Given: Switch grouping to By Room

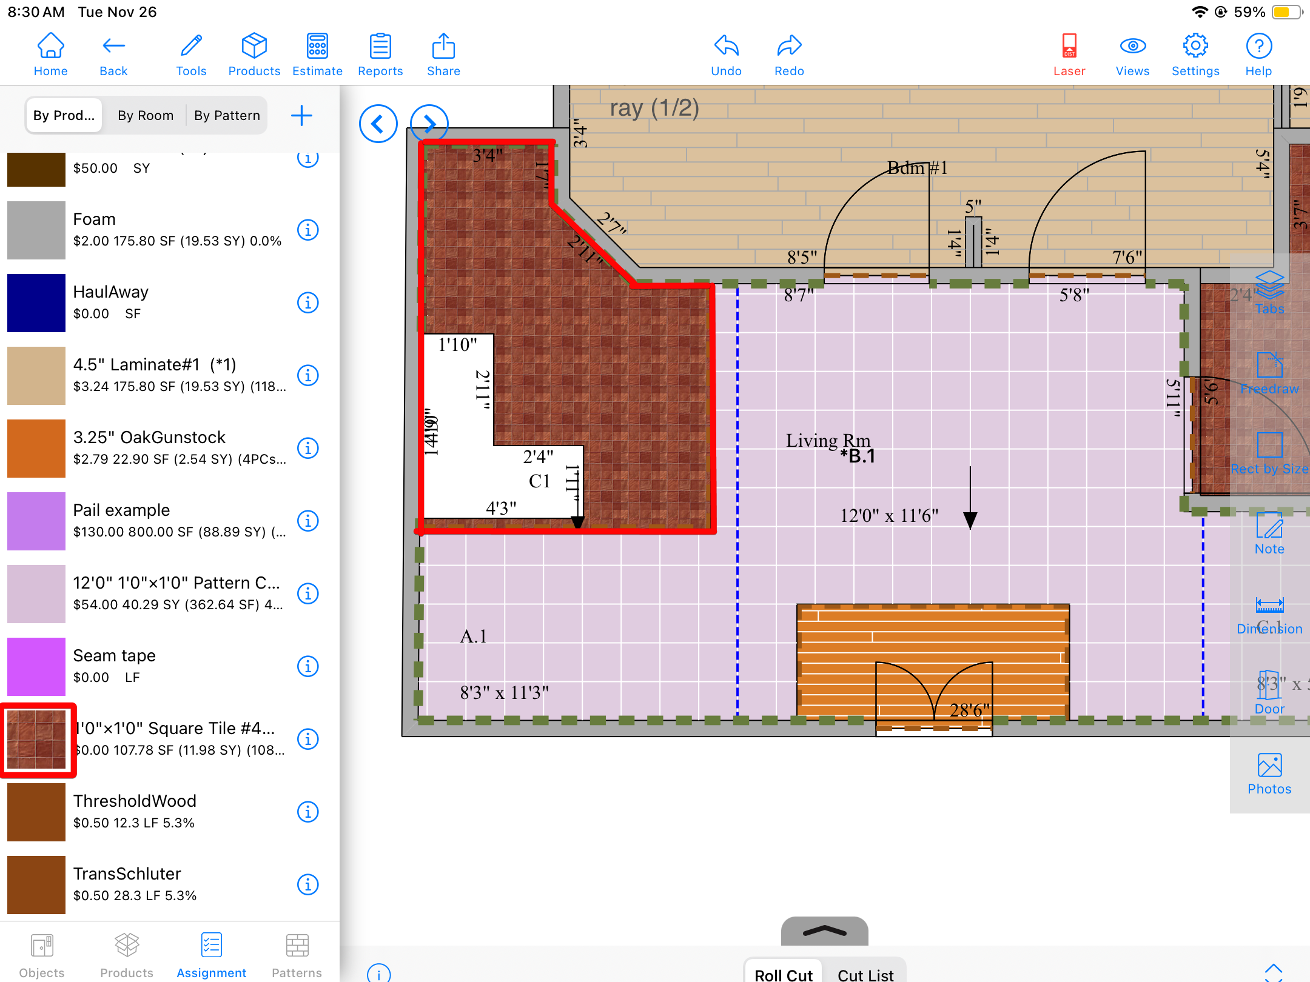Looking at the screenshot, I should (146, 115).
